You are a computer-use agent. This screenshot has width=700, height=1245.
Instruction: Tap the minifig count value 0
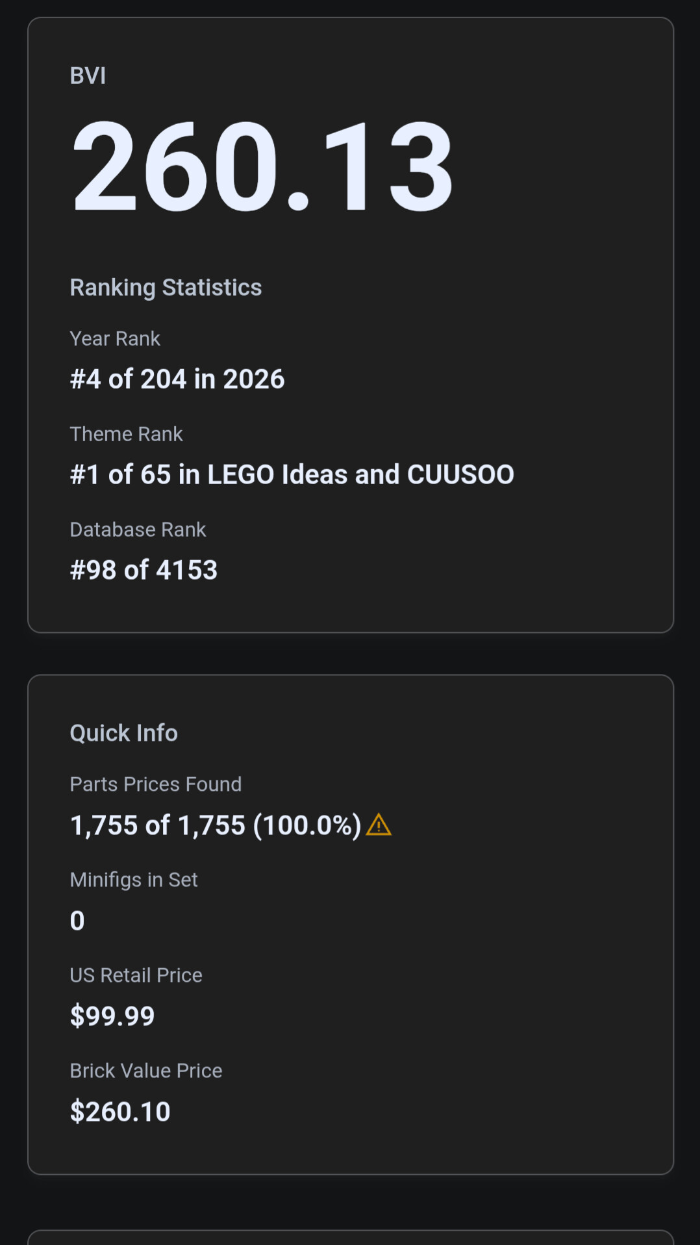point(77,921)
